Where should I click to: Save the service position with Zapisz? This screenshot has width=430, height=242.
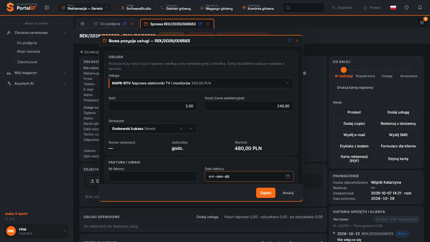coord(266,193)
